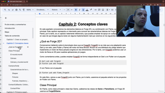This screenshot has width=165, height=93.
Task: Open the text color picker
Action: (87, 10)
